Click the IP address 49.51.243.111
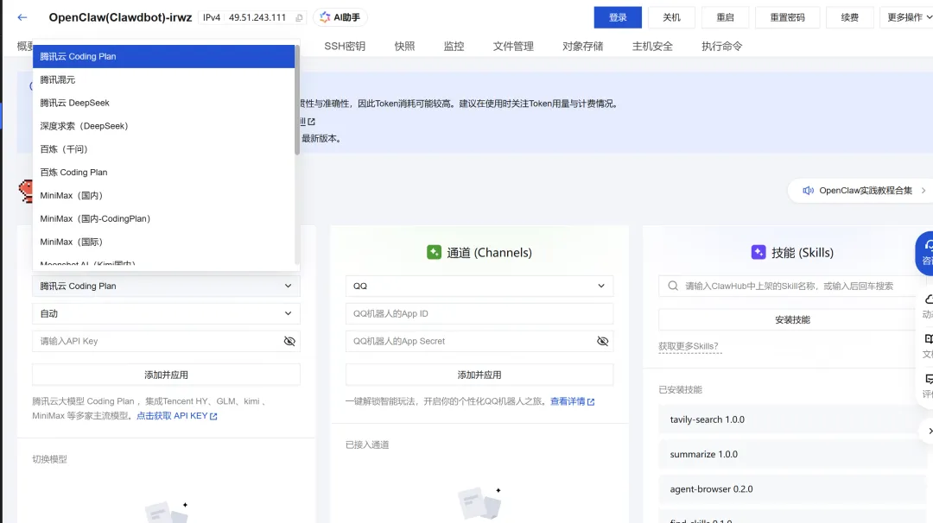Viewport: 933px width, 523px height. click(257, 18)
